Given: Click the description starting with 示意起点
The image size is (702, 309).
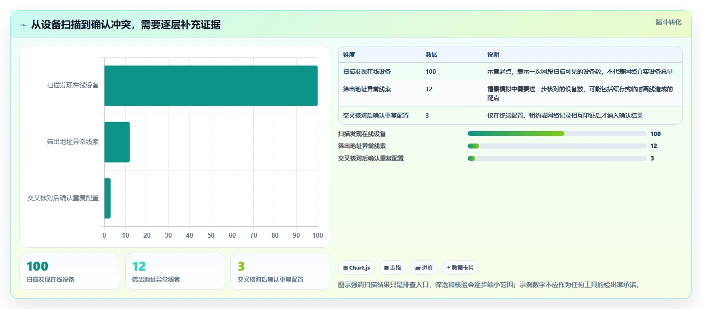Looking at the screenshot, I should coord(580,72).
